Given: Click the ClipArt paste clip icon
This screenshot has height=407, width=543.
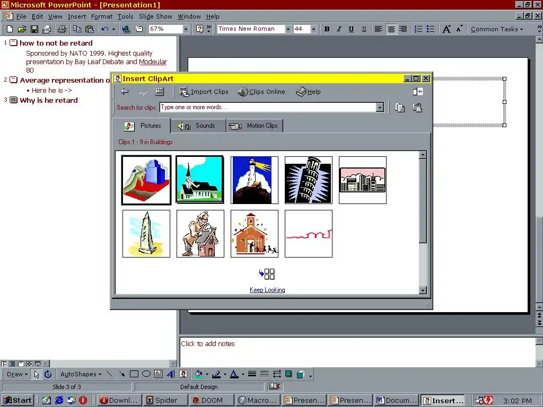Looking at the screenshot, I should pos(417,108).
